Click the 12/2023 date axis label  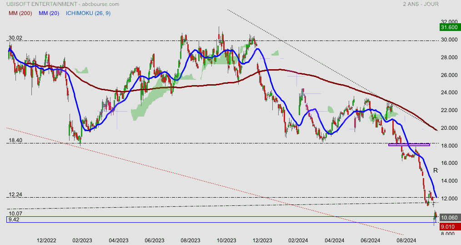[262, 240]
